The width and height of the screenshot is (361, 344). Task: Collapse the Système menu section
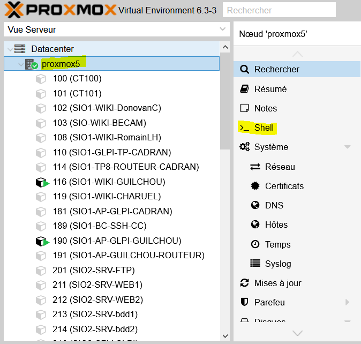(347, 147)
